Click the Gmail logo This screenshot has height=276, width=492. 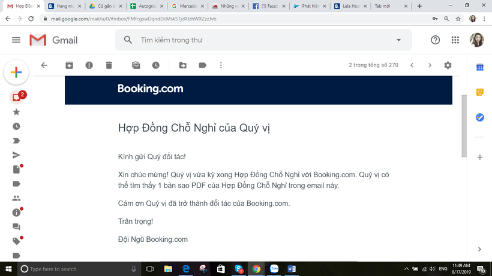point(53,40)
